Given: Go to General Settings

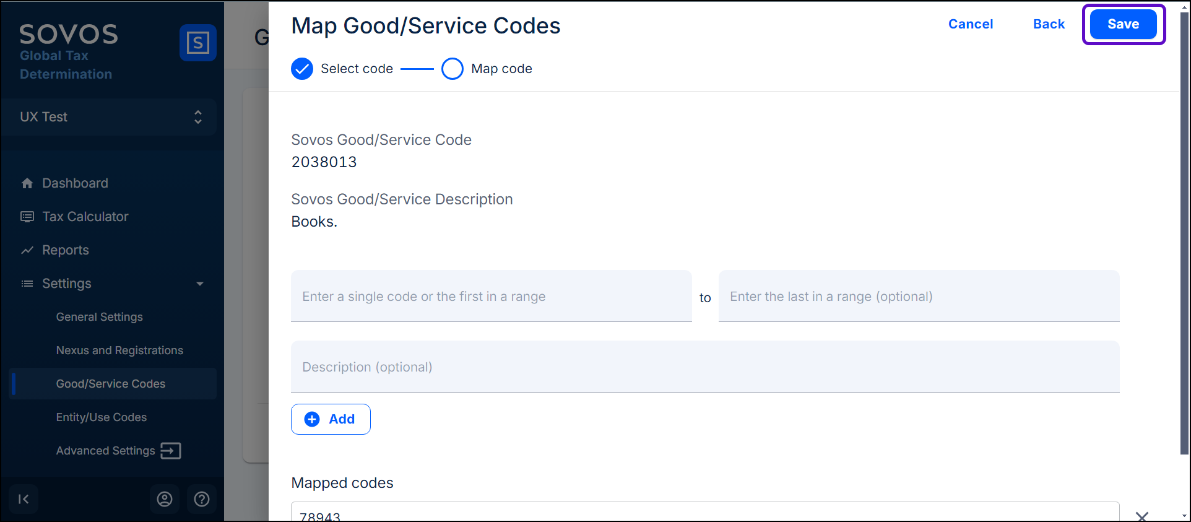Looking at the screenshot, I should coord(100,317).
